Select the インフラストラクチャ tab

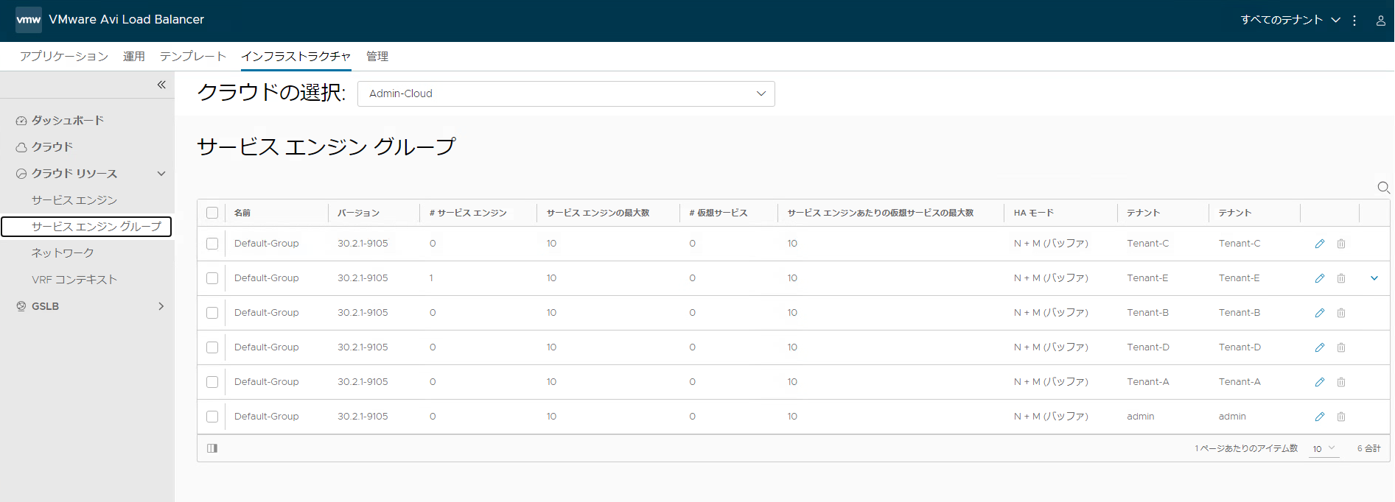coord(296,56)
